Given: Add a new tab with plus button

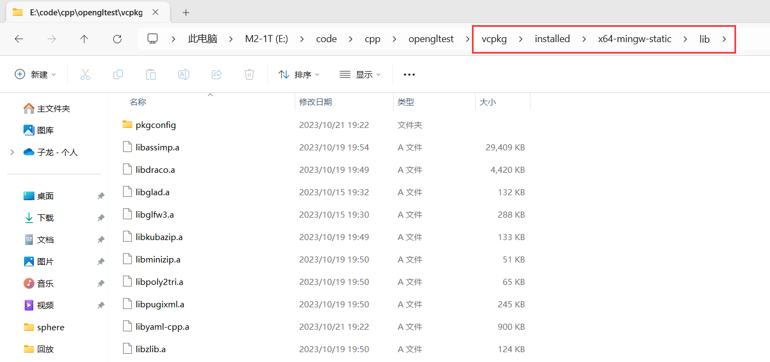Looking at the screenshot, I should tap(185, 12).
